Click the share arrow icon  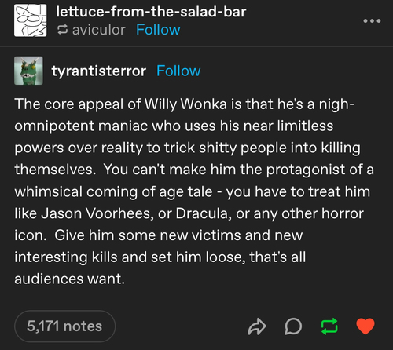point(257,326)
